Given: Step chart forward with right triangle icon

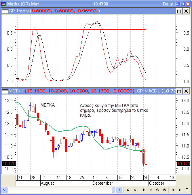Looking at the screenshot, I should 180,190.
